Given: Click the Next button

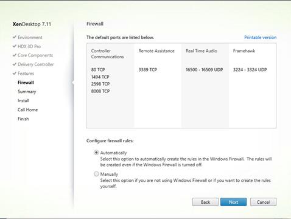Looking at the screenshot, I should tap(233, 202).
